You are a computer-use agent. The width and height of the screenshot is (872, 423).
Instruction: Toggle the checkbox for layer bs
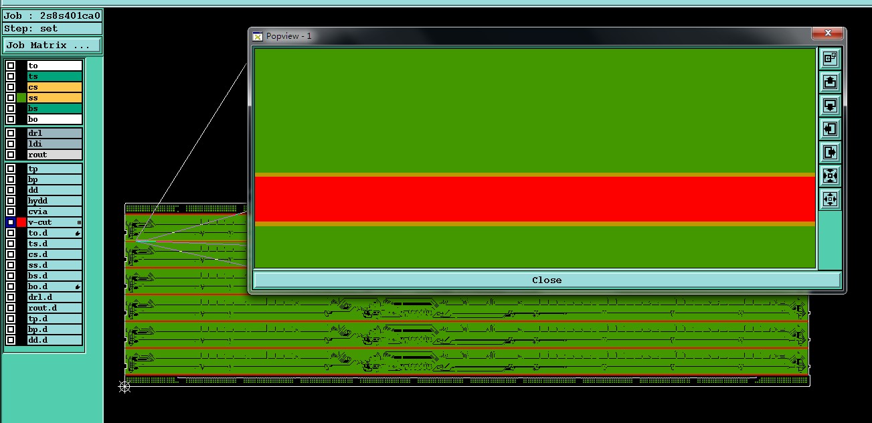[x=11, y=108]
